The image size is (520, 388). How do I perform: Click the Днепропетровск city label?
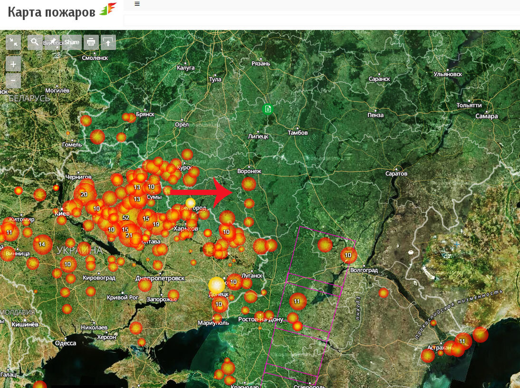click(x=160, y=278)
